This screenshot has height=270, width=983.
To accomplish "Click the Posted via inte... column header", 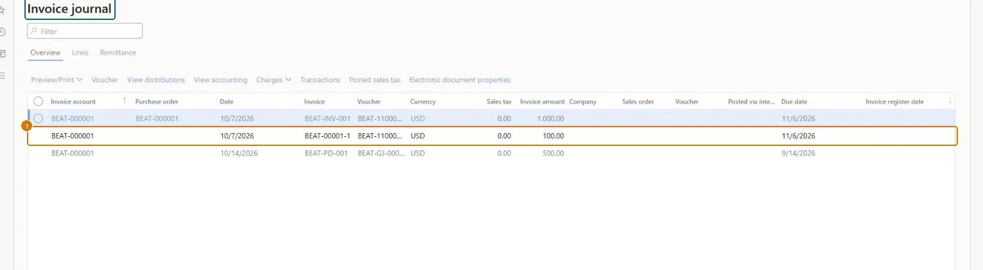I will click(x=752, y=102).
